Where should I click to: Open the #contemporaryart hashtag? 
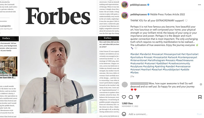click(x=187, y=57)
